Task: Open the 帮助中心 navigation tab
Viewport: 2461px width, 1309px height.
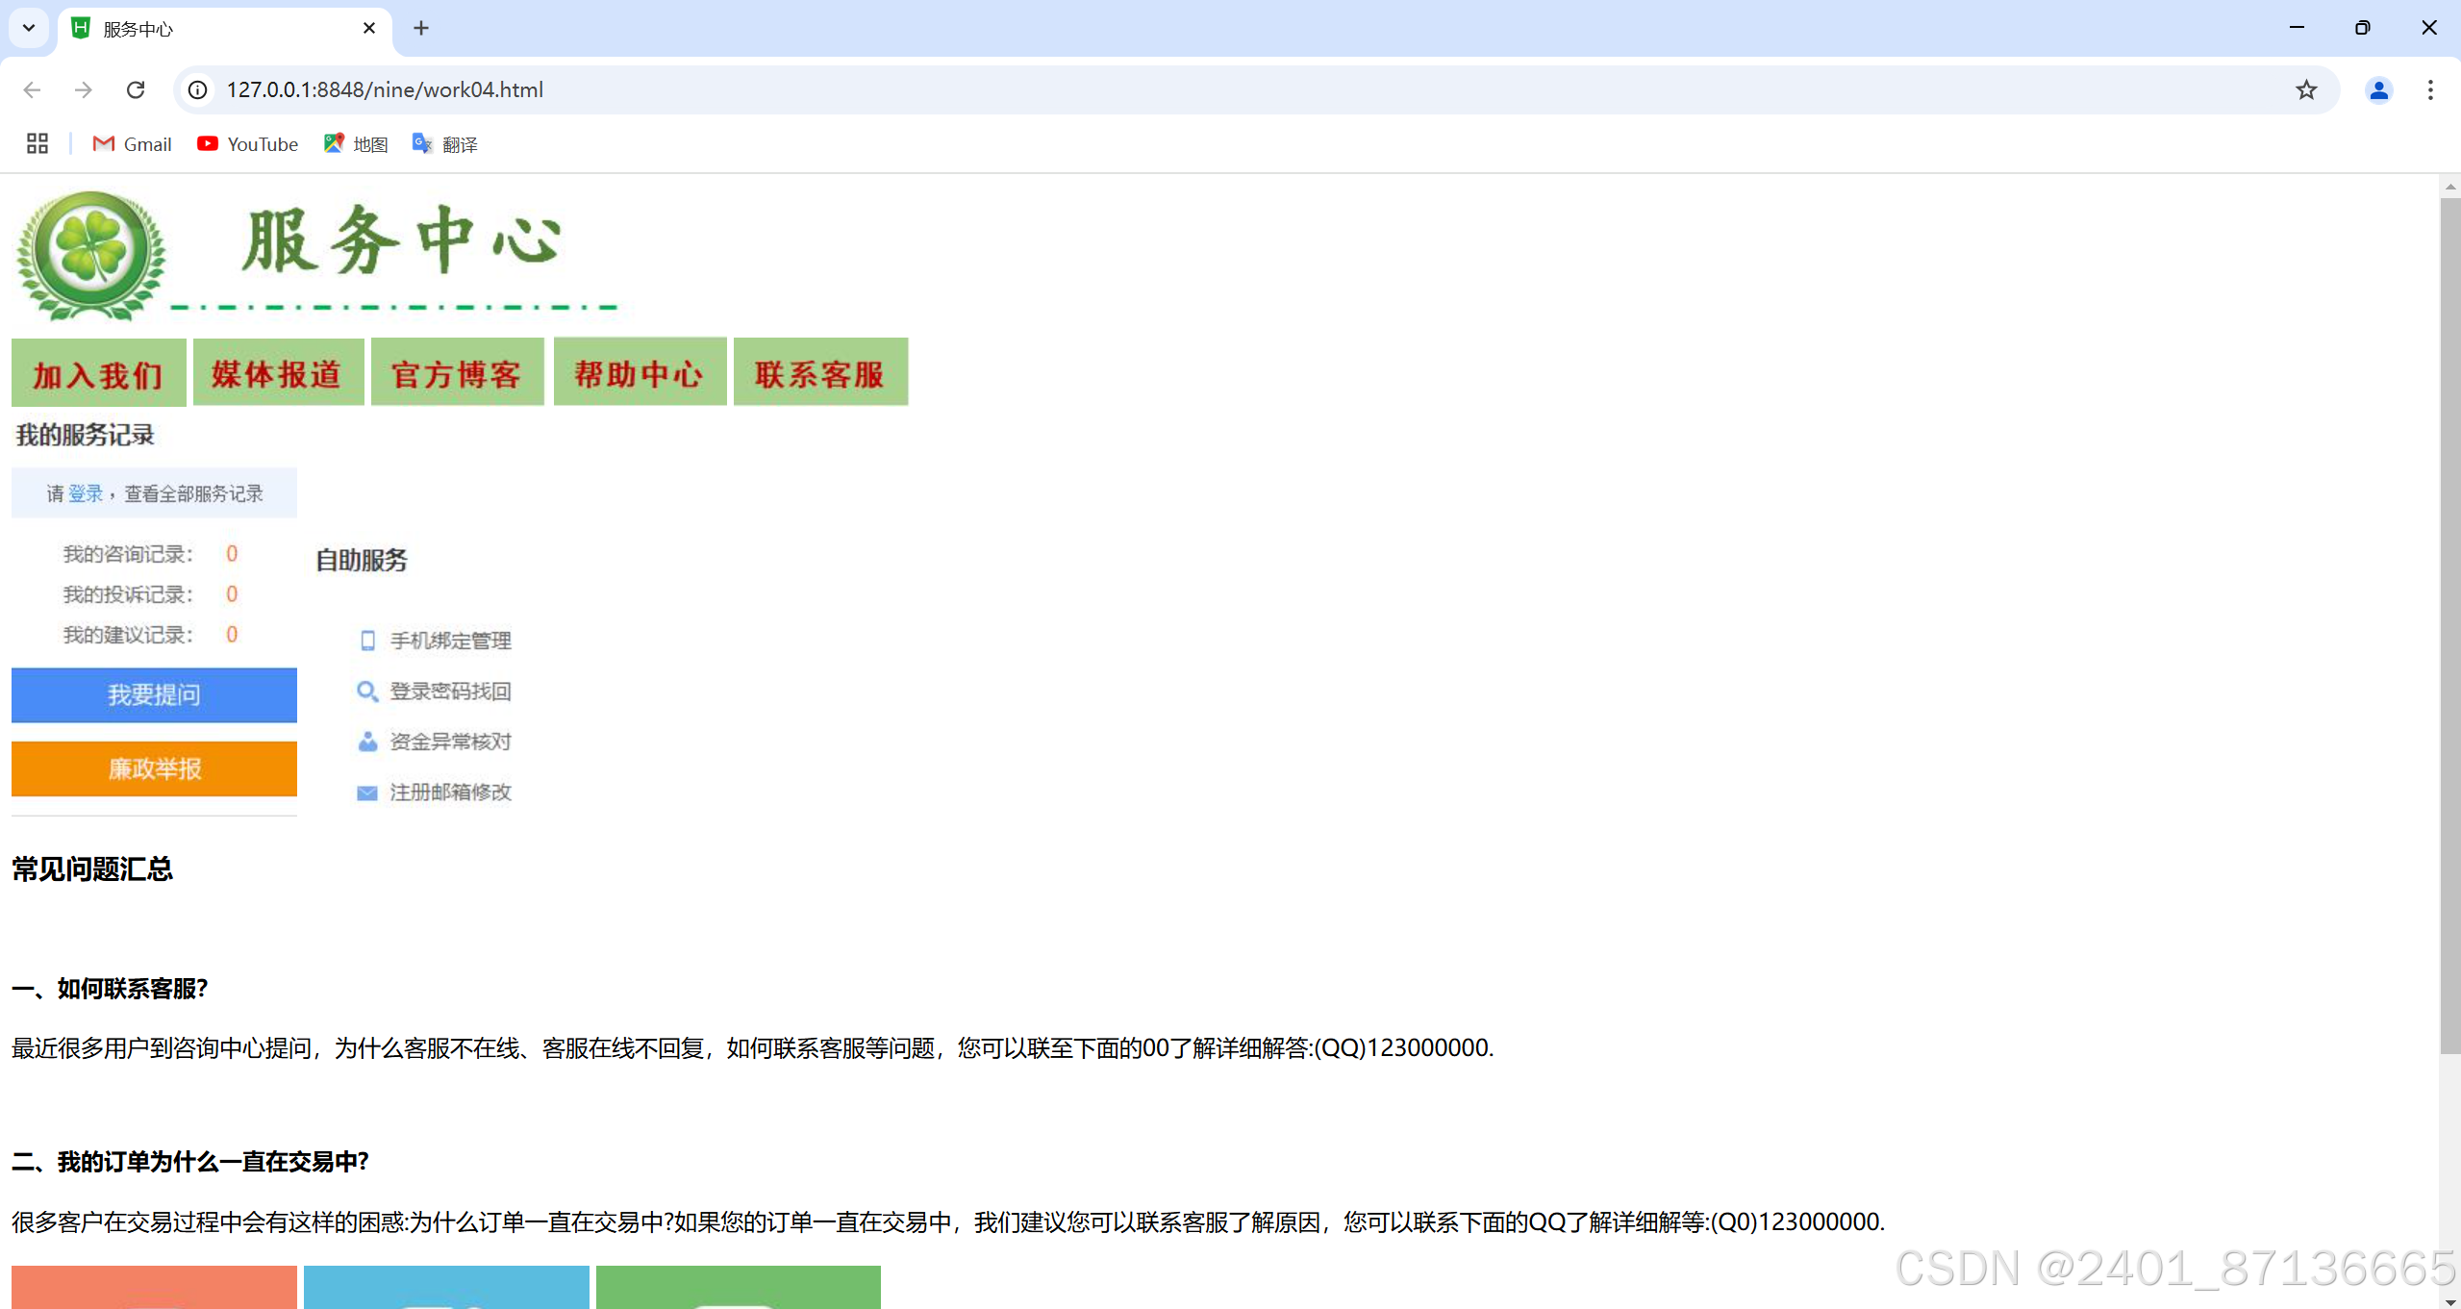Action: pyautogui.click(x=640, y=372)
